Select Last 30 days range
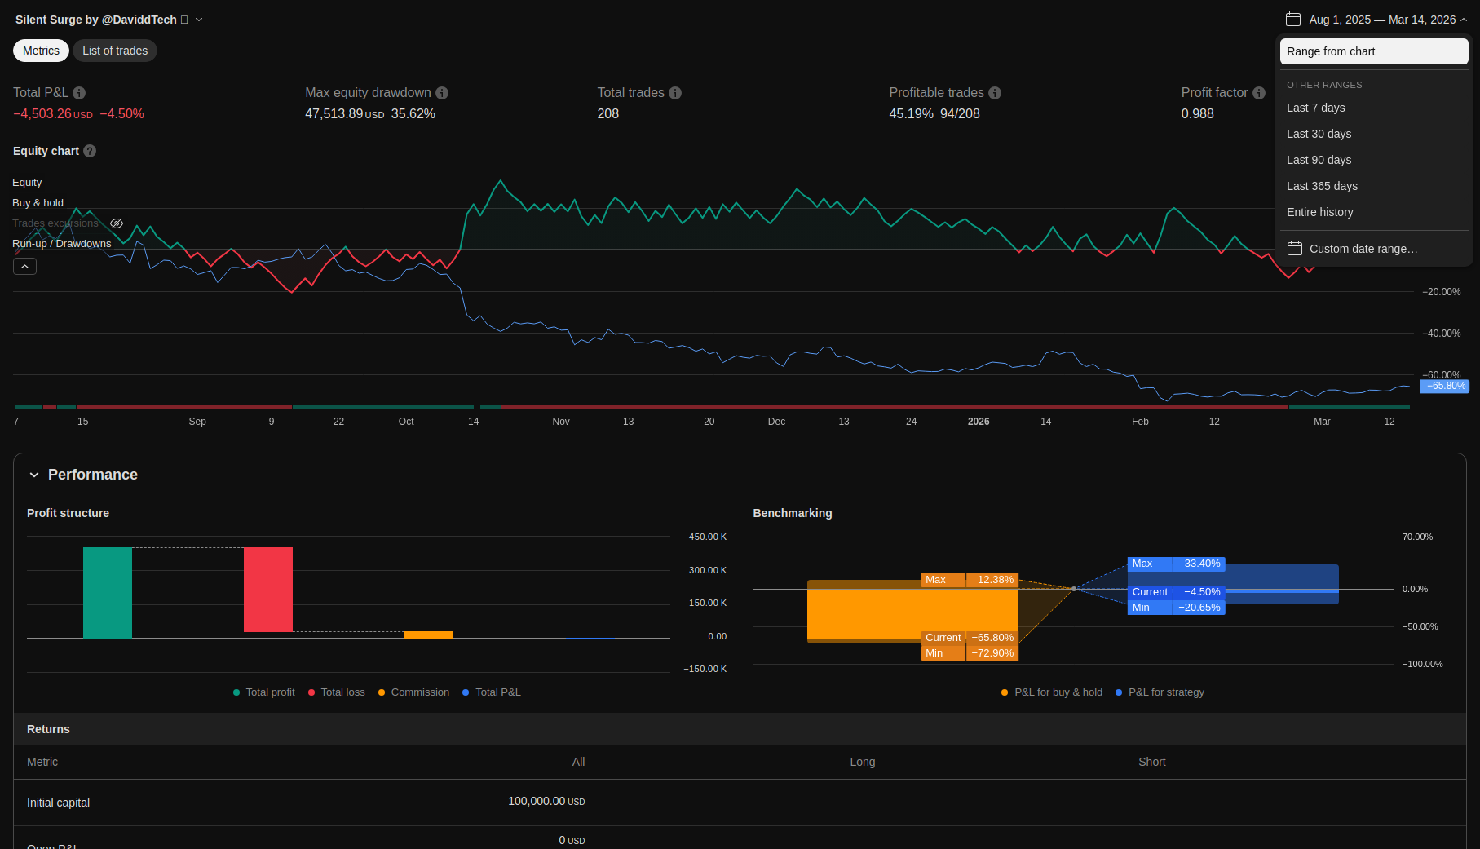This screenshot has width=1480, height=849. [1319, 134]
